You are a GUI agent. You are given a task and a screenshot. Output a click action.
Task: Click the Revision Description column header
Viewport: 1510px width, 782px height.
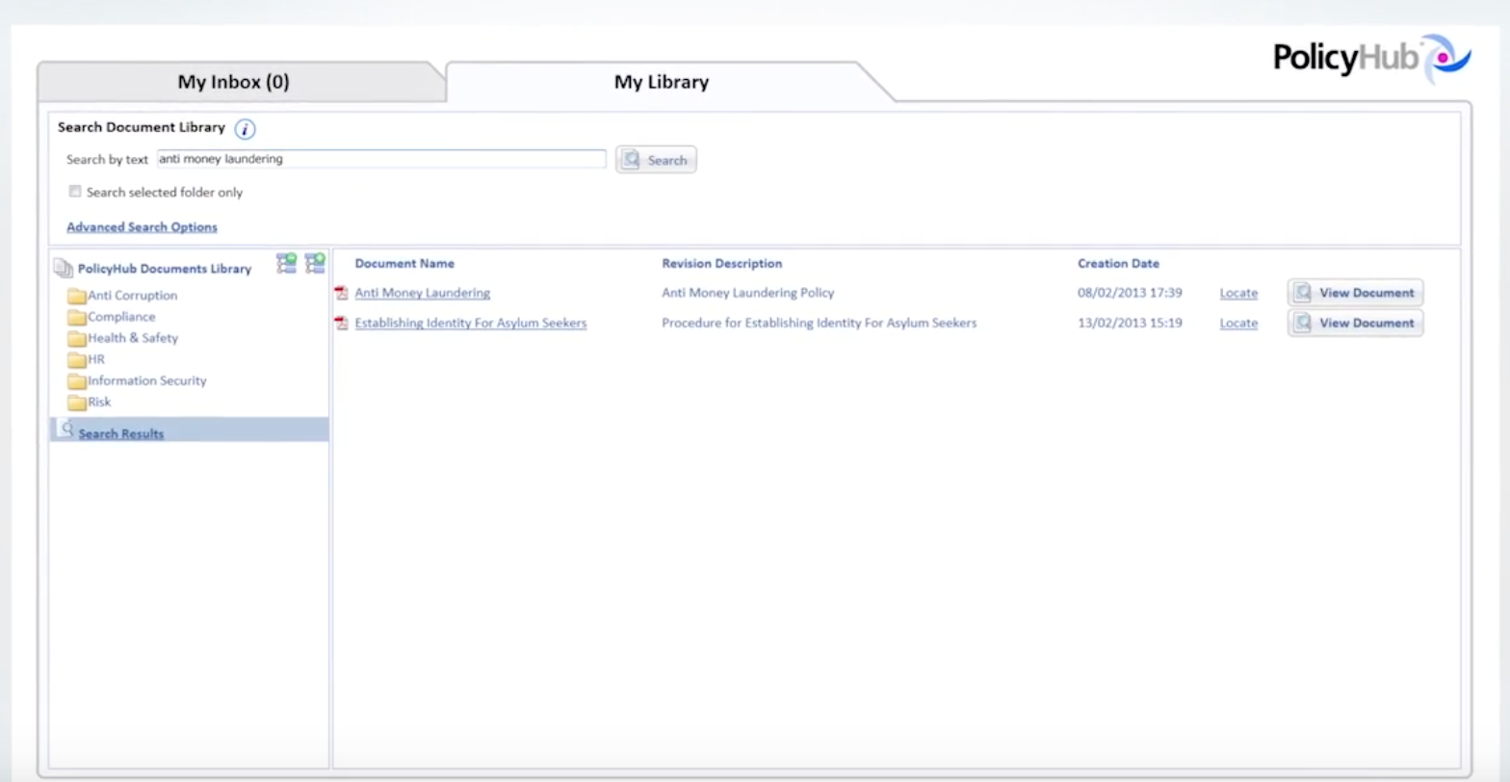click(x=722, y=264)
